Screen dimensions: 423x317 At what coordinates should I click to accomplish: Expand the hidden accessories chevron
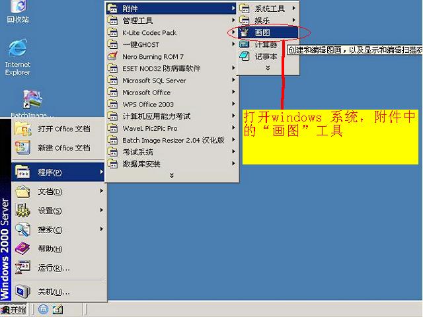268,68
